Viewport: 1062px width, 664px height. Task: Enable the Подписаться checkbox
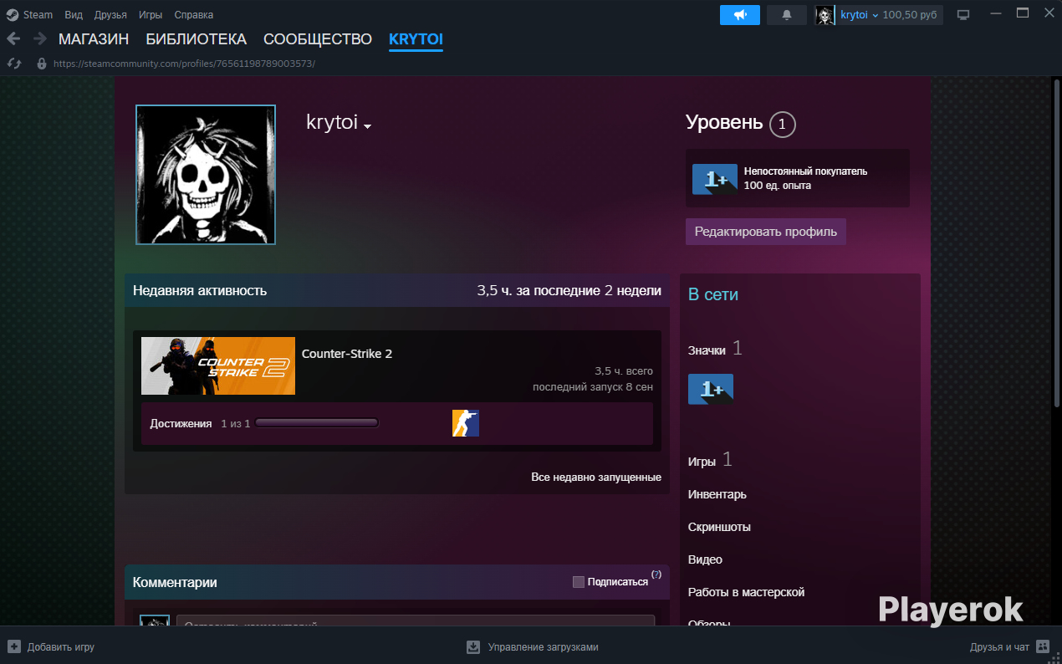click(x=579, y=582)
